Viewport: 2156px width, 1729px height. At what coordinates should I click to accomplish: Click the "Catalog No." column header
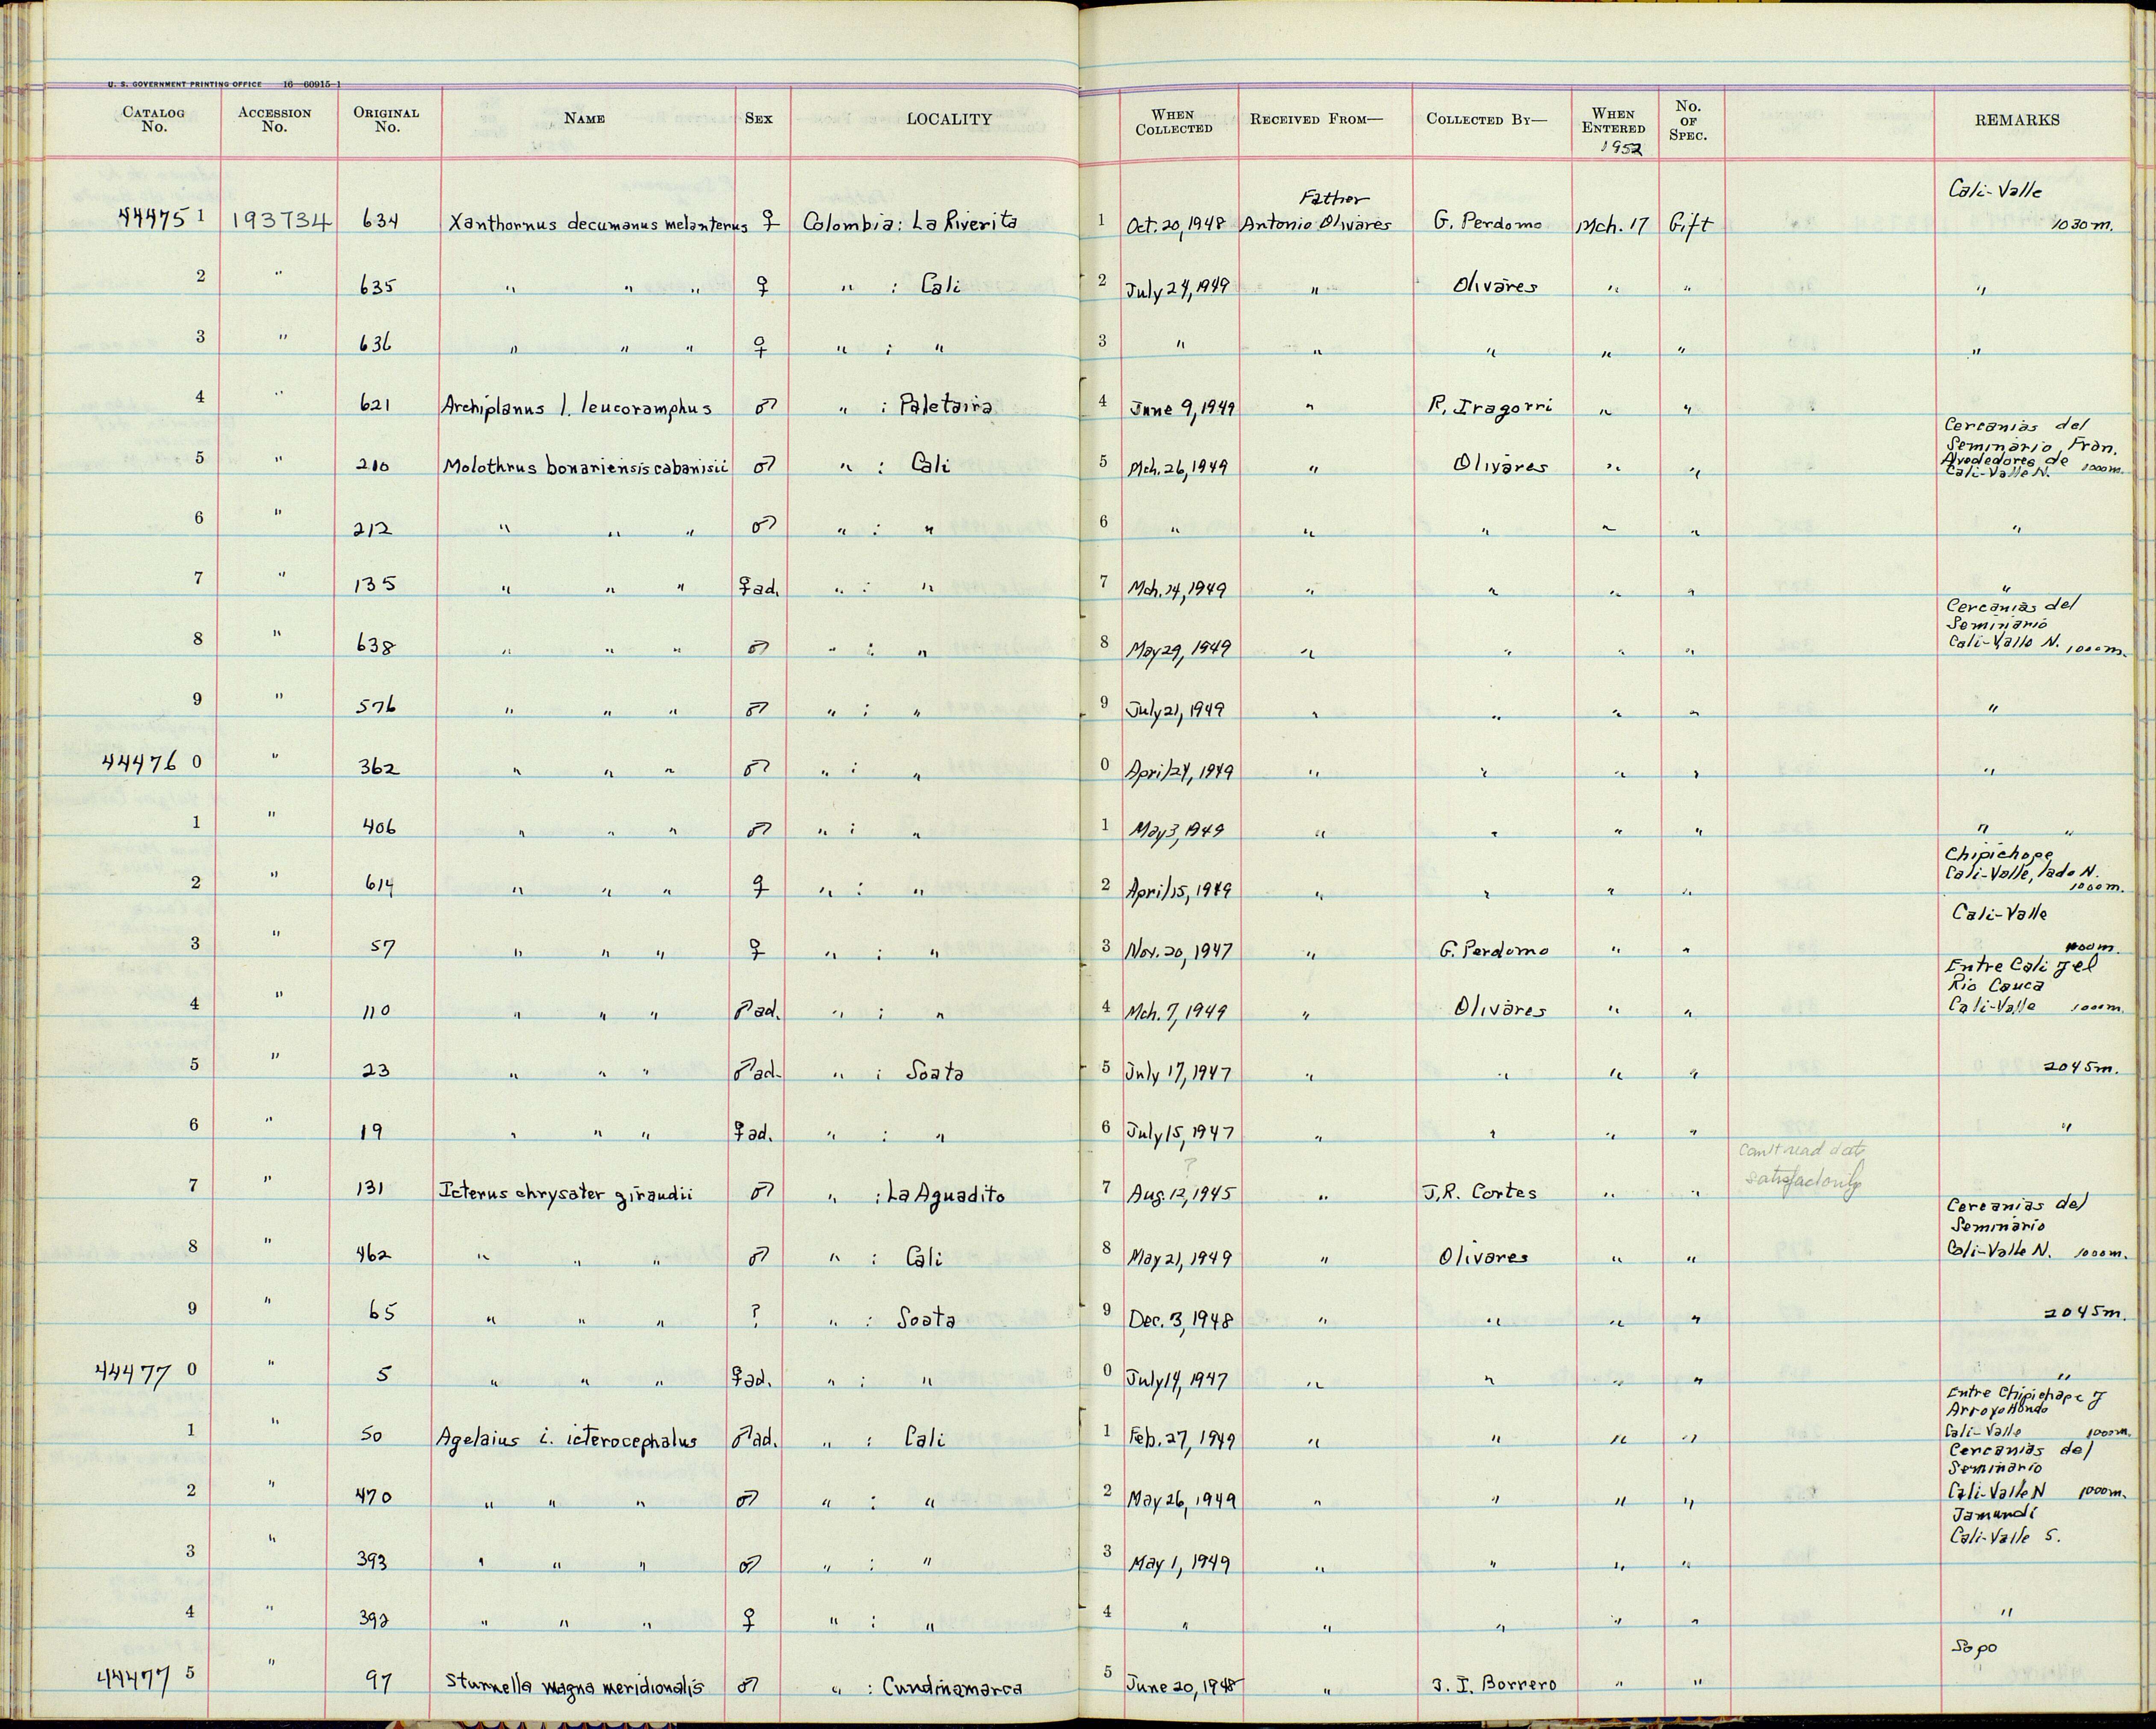154,120
